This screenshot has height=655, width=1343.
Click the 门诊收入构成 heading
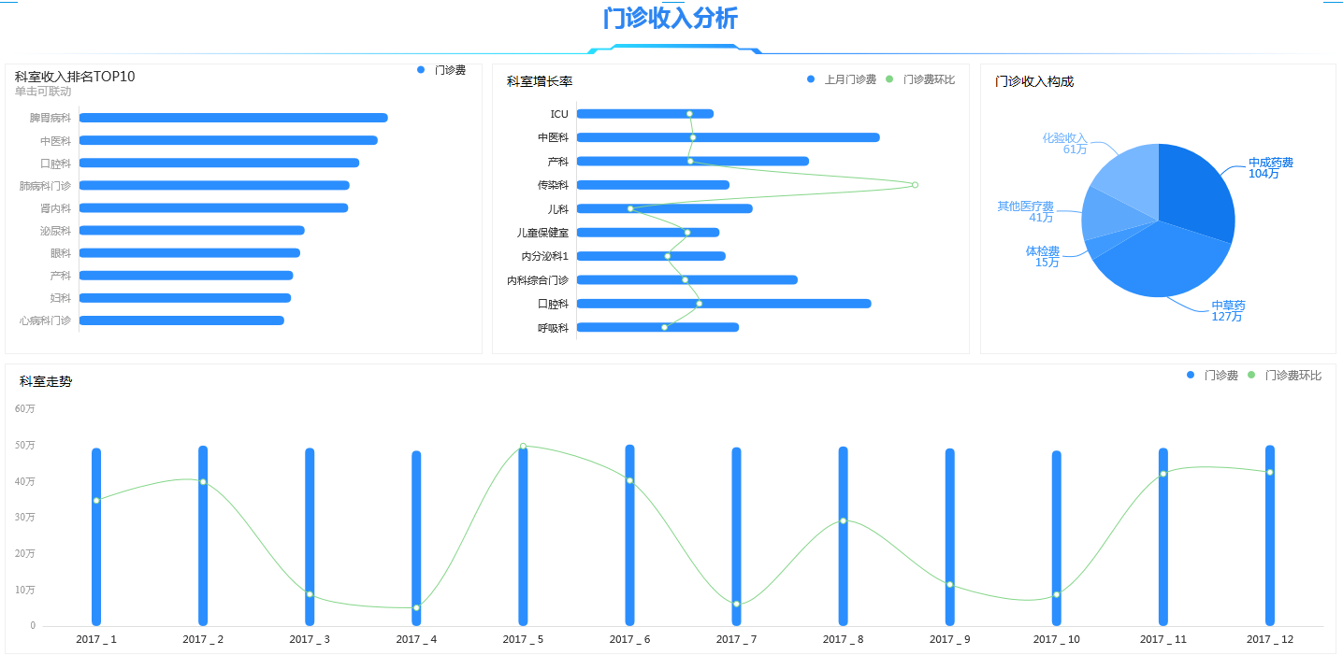(1034, 82)
